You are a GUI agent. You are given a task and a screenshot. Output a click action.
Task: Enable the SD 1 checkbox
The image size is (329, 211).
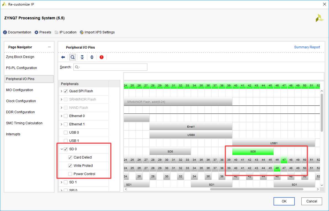66,182
